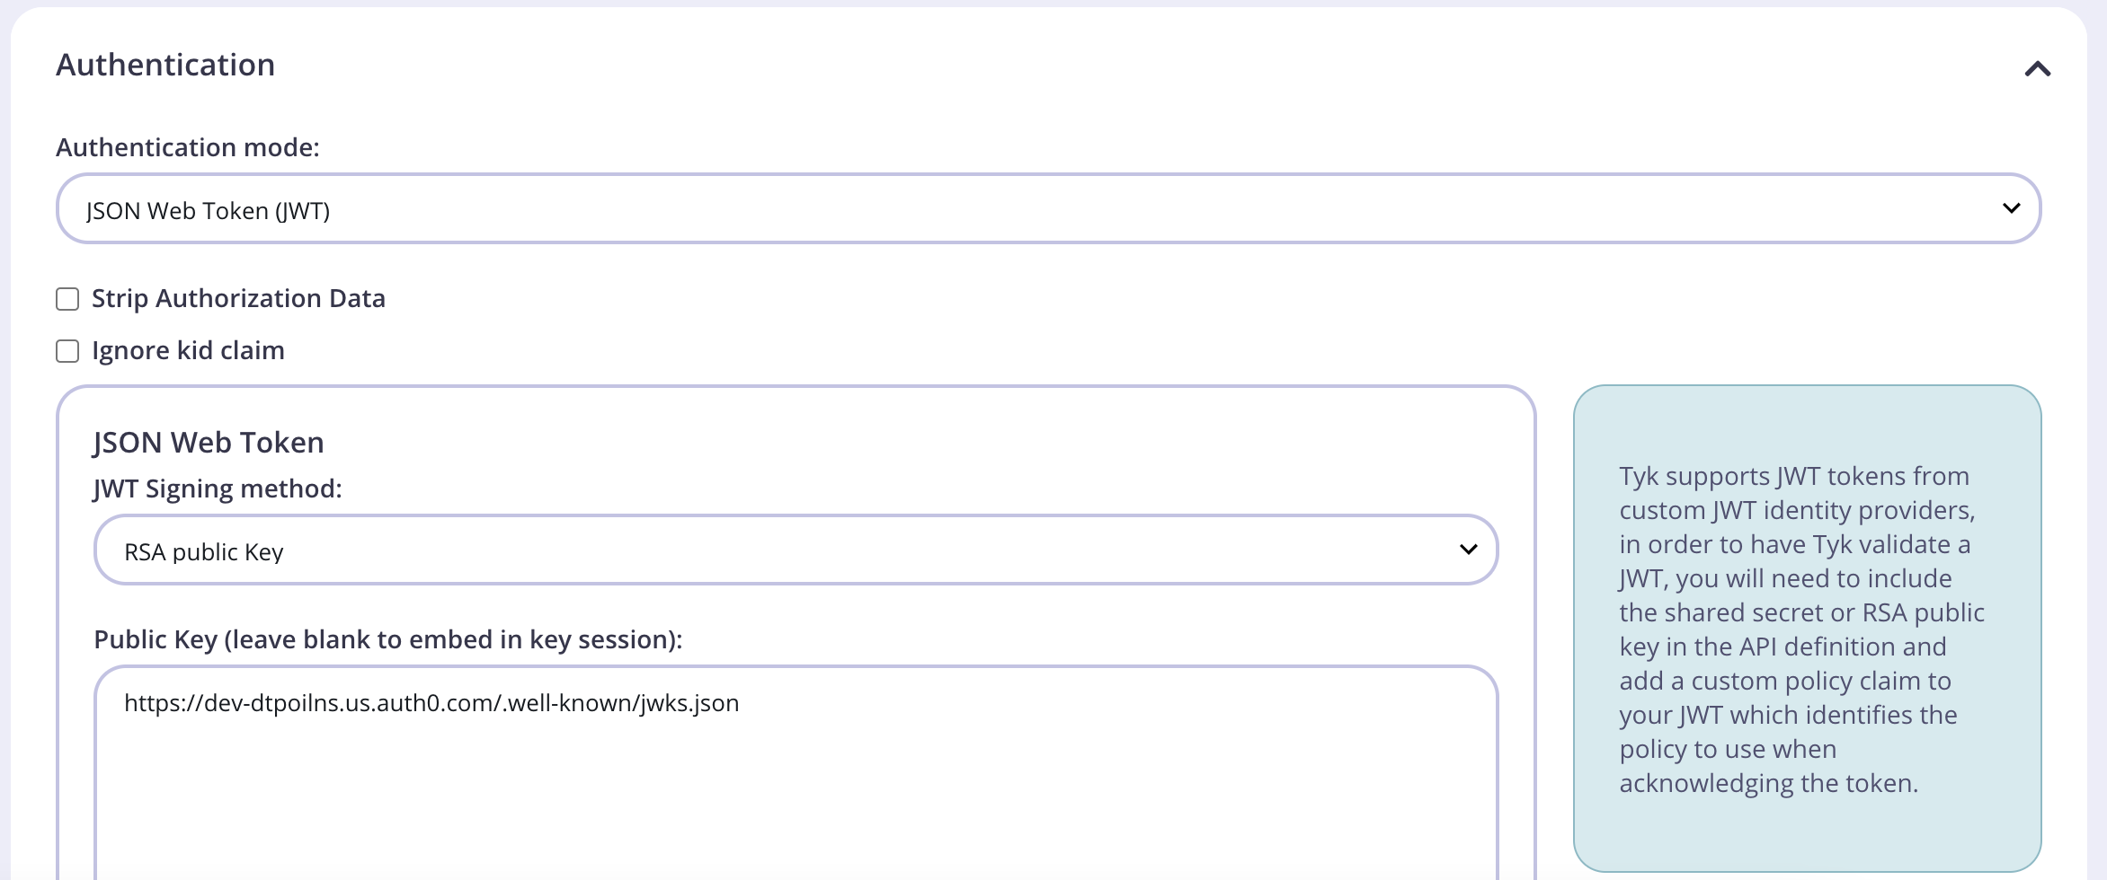2107x880 pixels.
Task: Click the Authentication heading
Action: point(165,64)
